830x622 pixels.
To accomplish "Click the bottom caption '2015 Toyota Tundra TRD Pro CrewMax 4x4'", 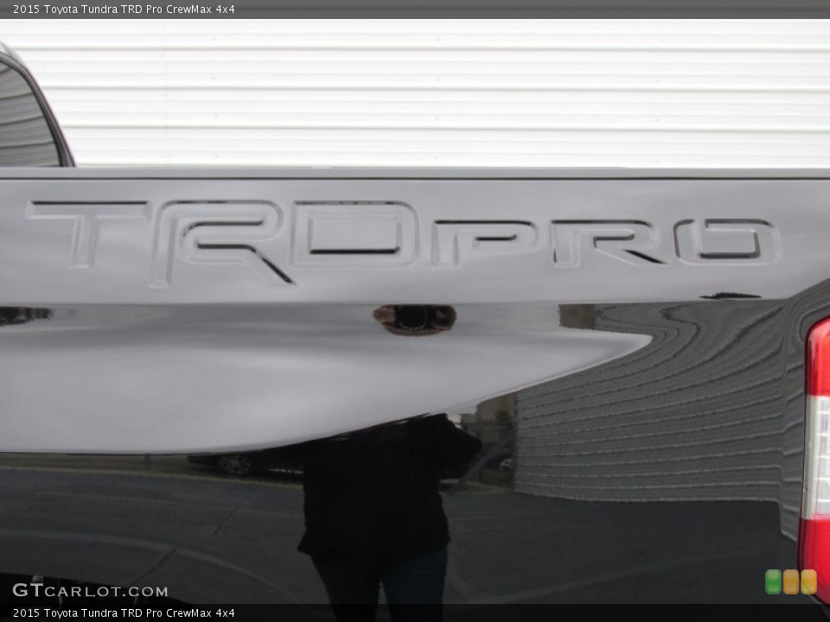I will point(124,613).
